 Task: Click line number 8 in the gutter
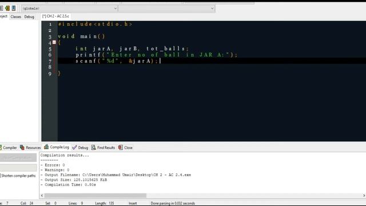(x=50, y=67)
